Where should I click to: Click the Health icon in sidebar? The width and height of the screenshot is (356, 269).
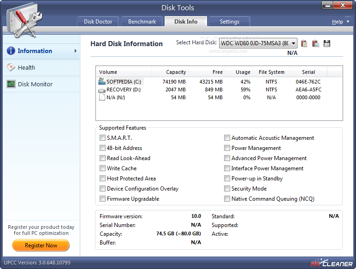pos(11,67)
